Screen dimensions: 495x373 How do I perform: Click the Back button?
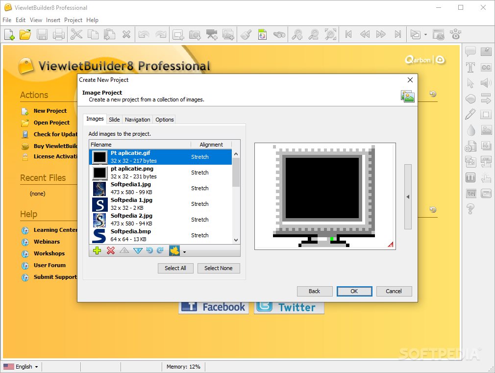pyautogui.click(x=315, y=291)
